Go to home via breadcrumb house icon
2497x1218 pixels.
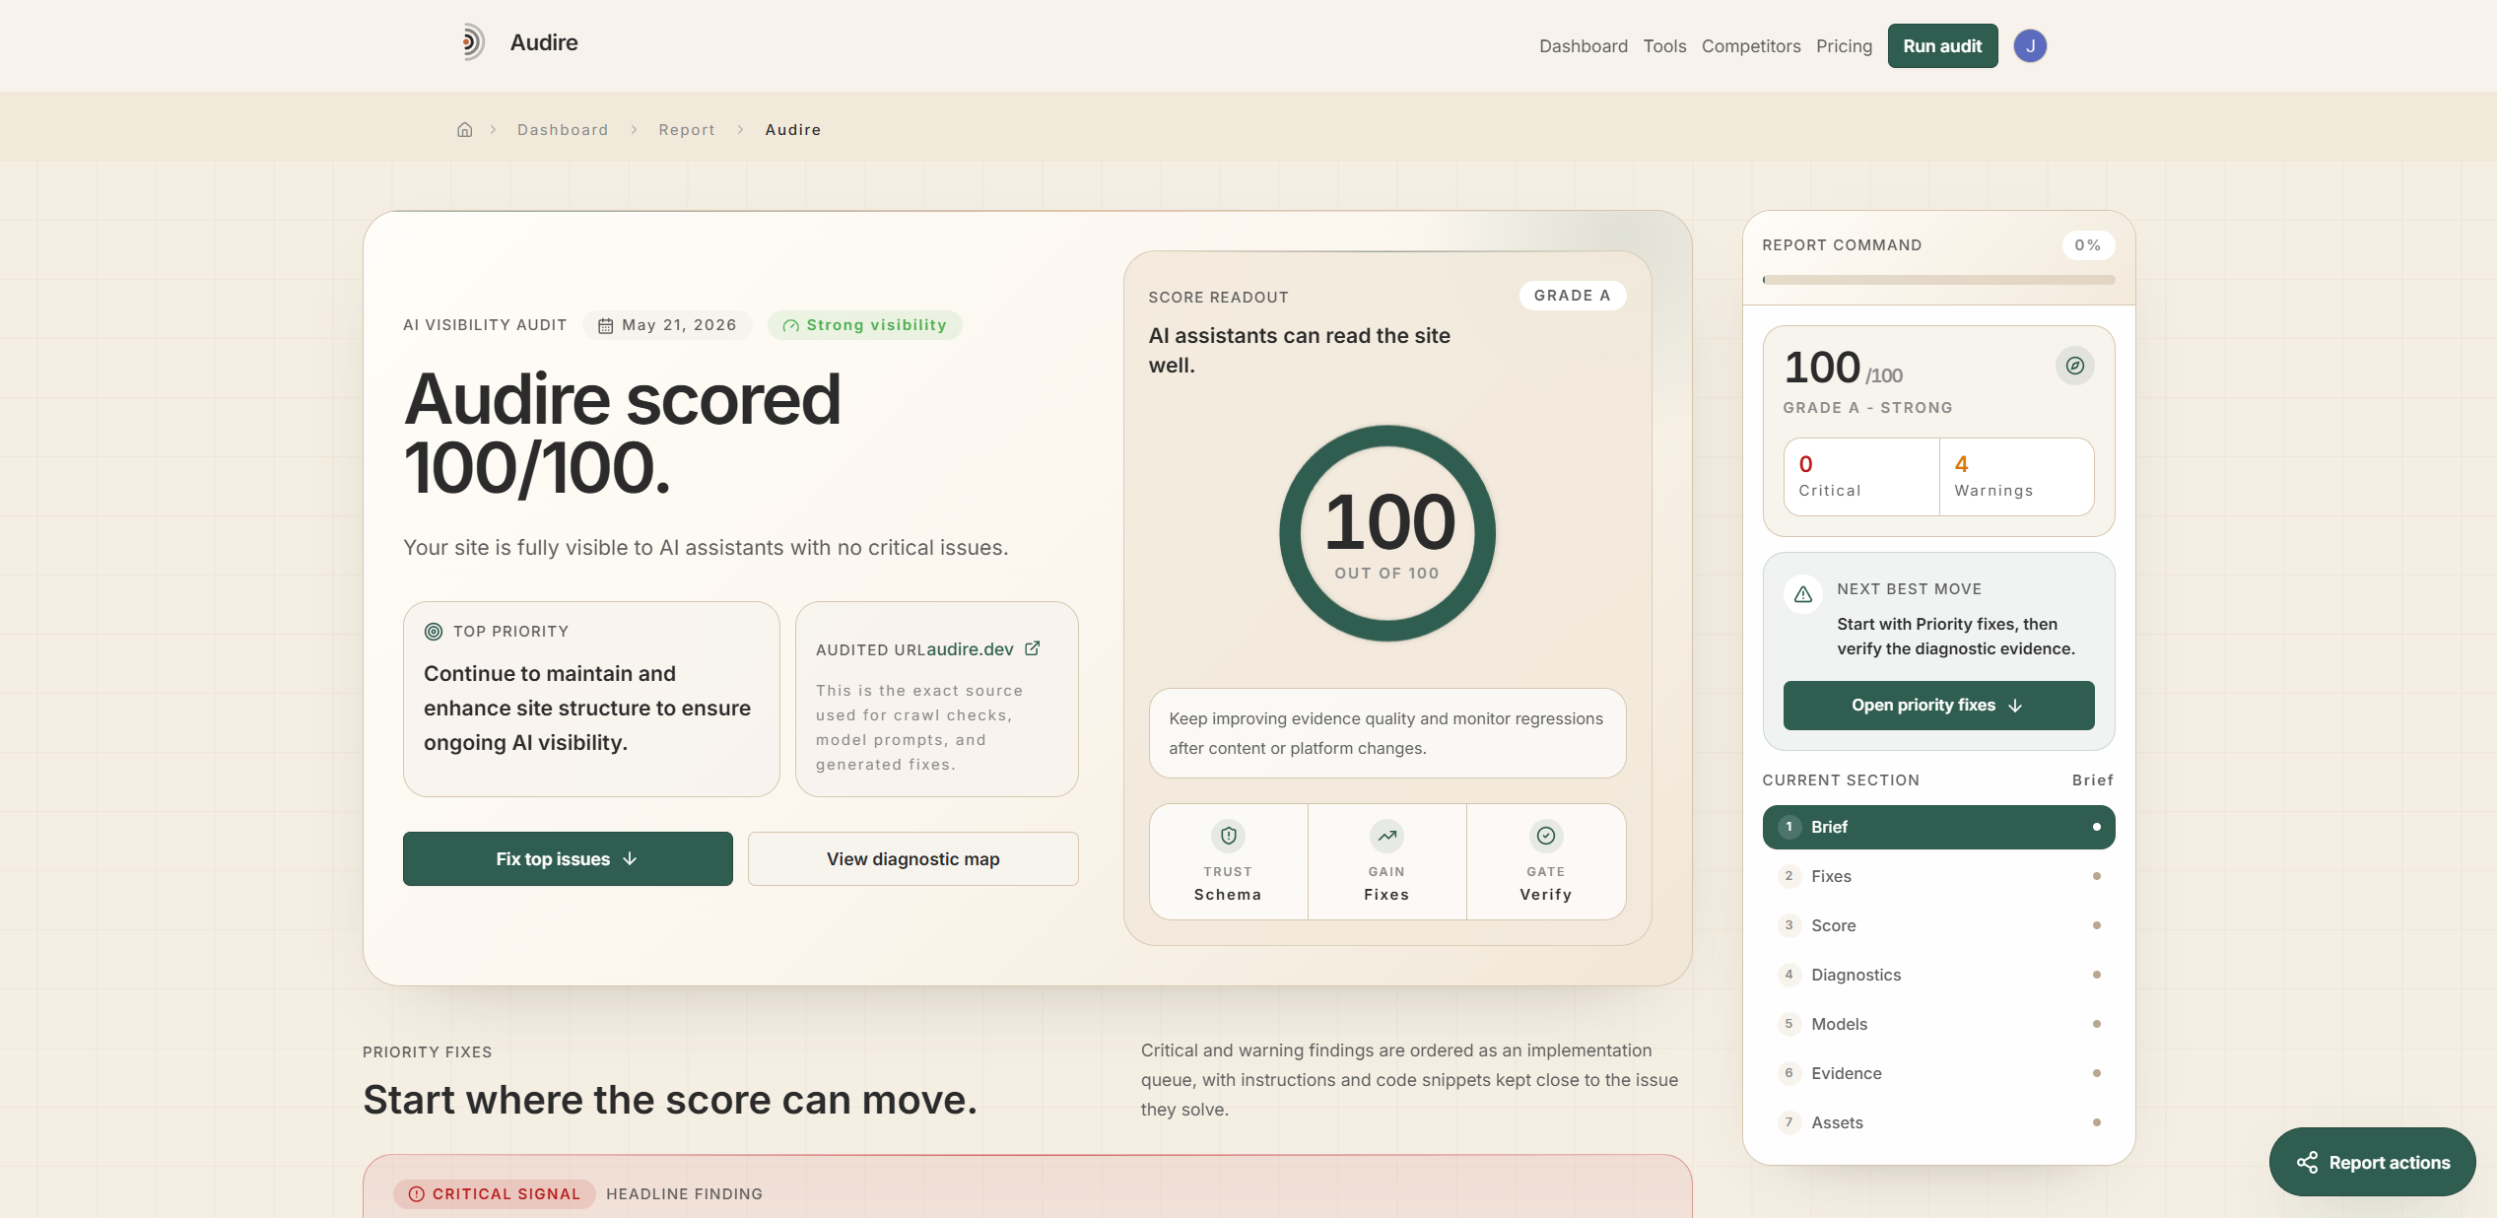[x=465, y=130]
